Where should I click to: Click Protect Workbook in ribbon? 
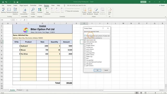[90, 11]
